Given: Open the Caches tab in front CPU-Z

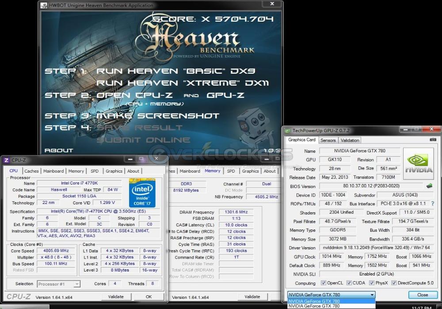Looking at the screenshot, I should [x=31, y=171].
